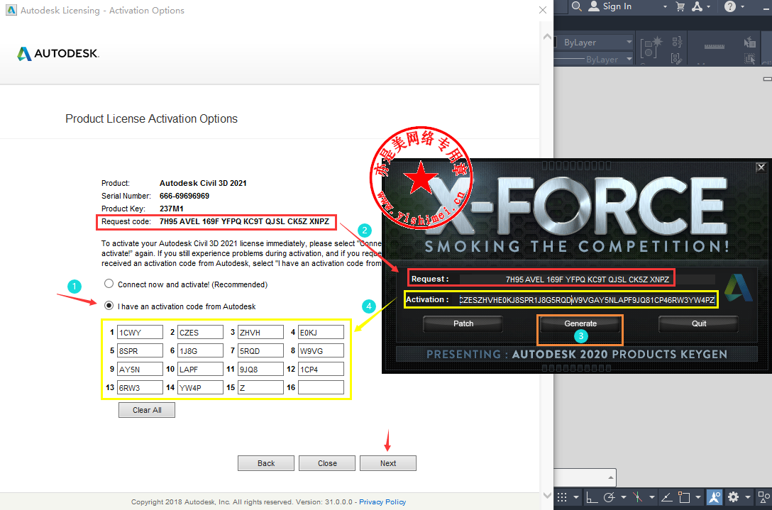The width and height of the screenshot is (772, 510).
Task: Click the Close button in the licensing dialog
Action: click(x=327, y=463)
